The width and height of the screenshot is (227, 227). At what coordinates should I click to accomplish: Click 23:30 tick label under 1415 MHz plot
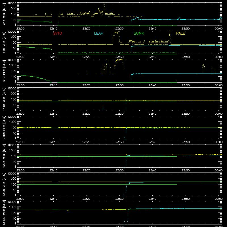pyautogui.click(x=119, y=114)
